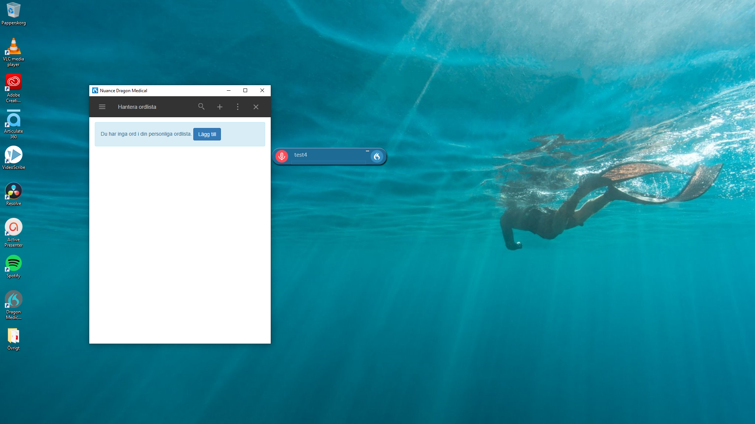Click the search magnifier icon

pos(201,107)
